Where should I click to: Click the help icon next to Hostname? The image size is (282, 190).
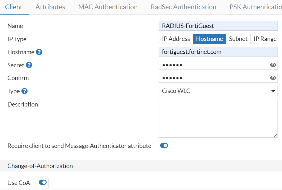[x=39, y=52]
